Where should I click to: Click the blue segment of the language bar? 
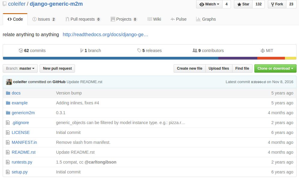click(111, 58)
